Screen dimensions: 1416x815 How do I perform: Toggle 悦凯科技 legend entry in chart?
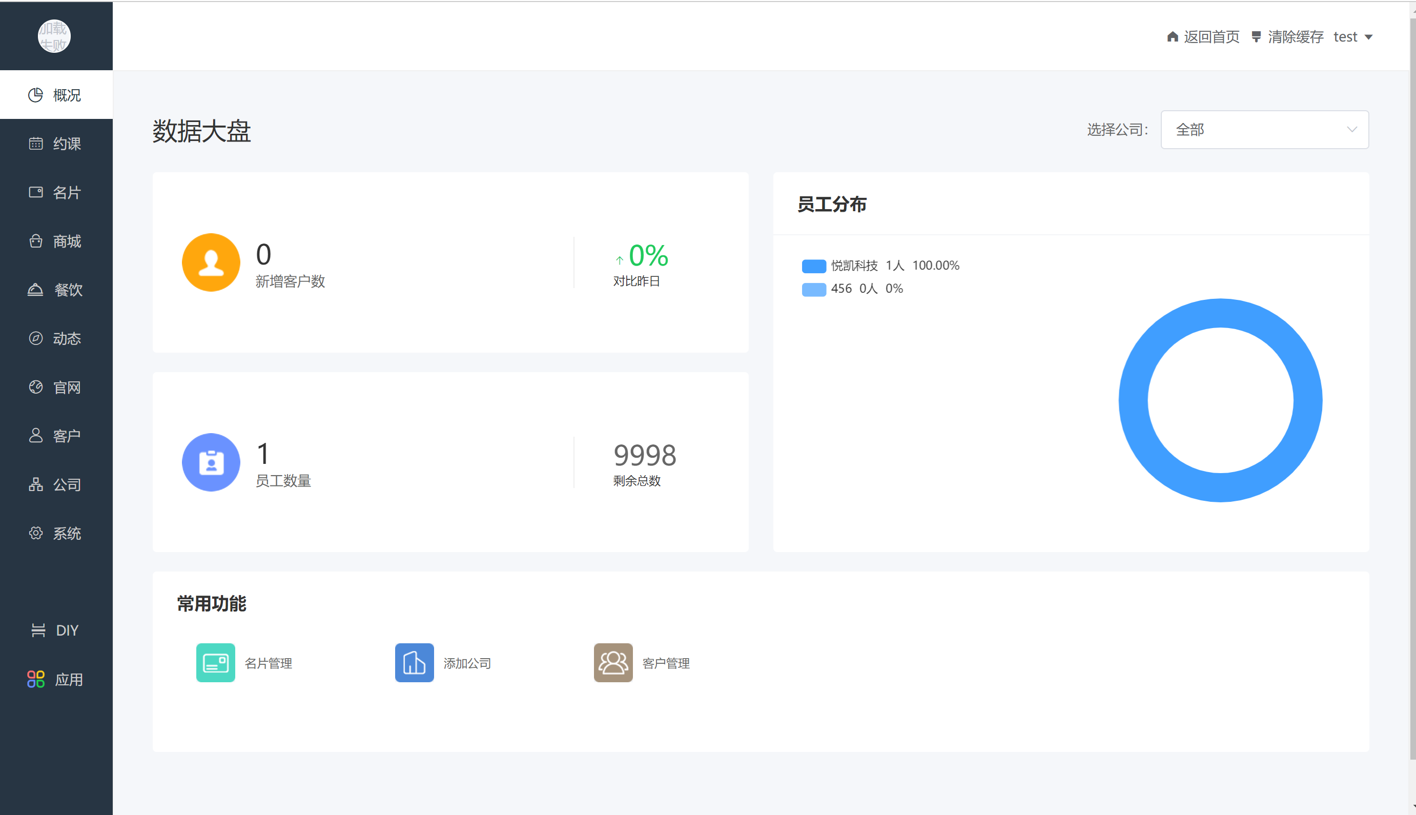(854, 266)
